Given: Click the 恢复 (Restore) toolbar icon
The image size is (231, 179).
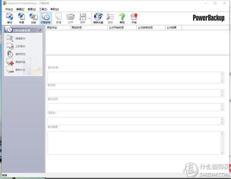Looking at the screenshot, I should (22, 18).
